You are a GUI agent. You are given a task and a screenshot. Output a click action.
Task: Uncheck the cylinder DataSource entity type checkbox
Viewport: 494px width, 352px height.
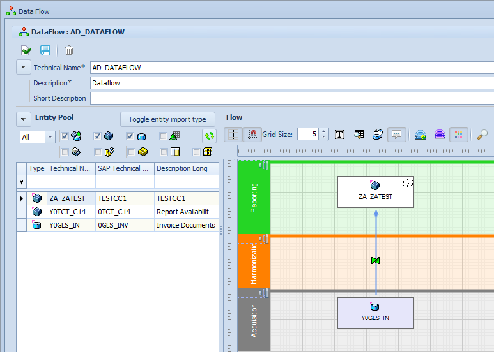(x=130, y=136)
